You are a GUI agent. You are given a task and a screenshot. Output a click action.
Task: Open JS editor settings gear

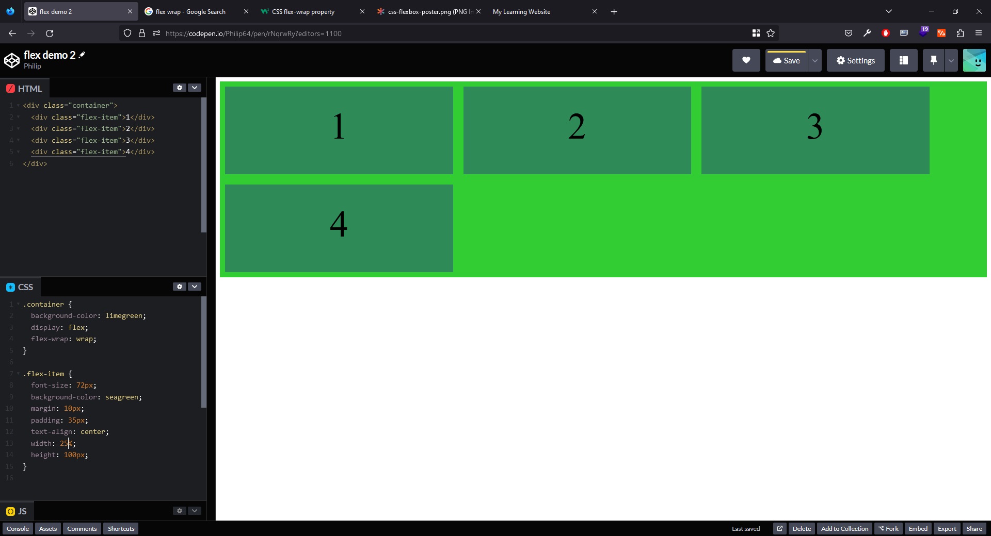180,511
